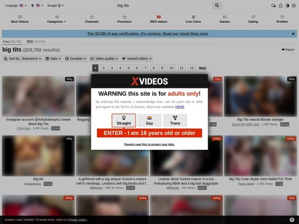Open the Live Cams section
The height and width of the screenshot is (224, 299).
193,19
